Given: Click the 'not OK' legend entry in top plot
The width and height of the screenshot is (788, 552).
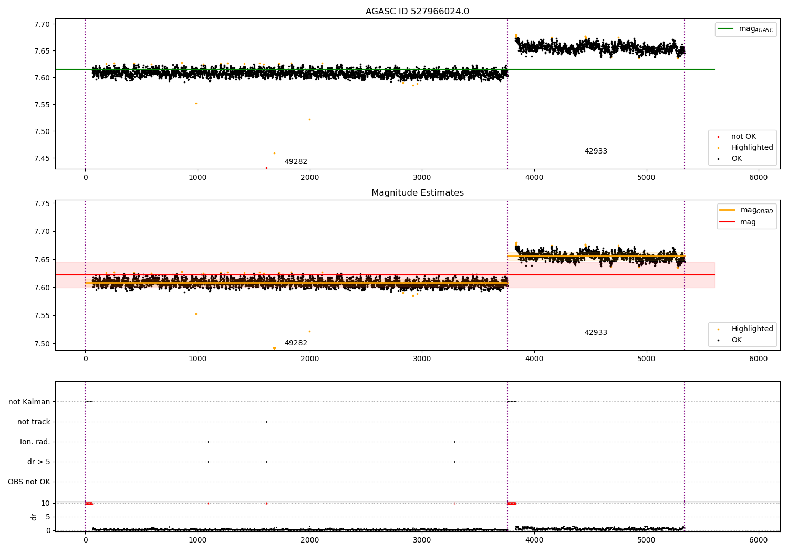Looking at the screenshot, I should pos(743,137).
